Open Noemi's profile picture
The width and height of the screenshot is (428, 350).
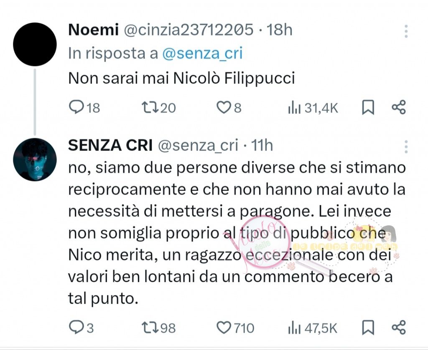pyautogui.click(x=35, y=44)
